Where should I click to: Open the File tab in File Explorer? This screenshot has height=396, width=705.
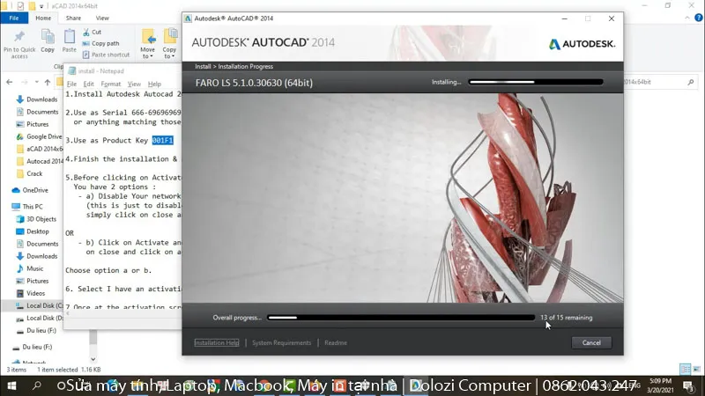coord(14,18)
